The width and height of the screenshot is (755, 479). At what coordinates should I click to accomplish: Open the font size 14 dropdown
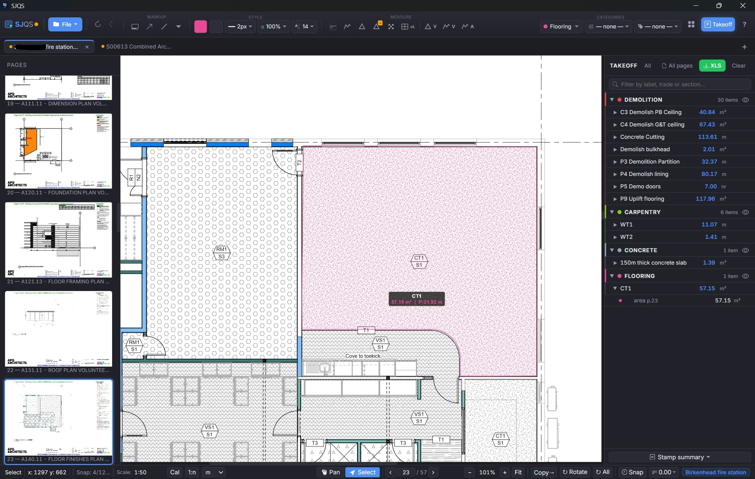click(x=304, y=26)
